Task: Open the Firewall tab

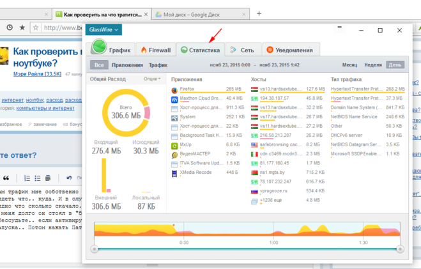Action: [156, 50]
